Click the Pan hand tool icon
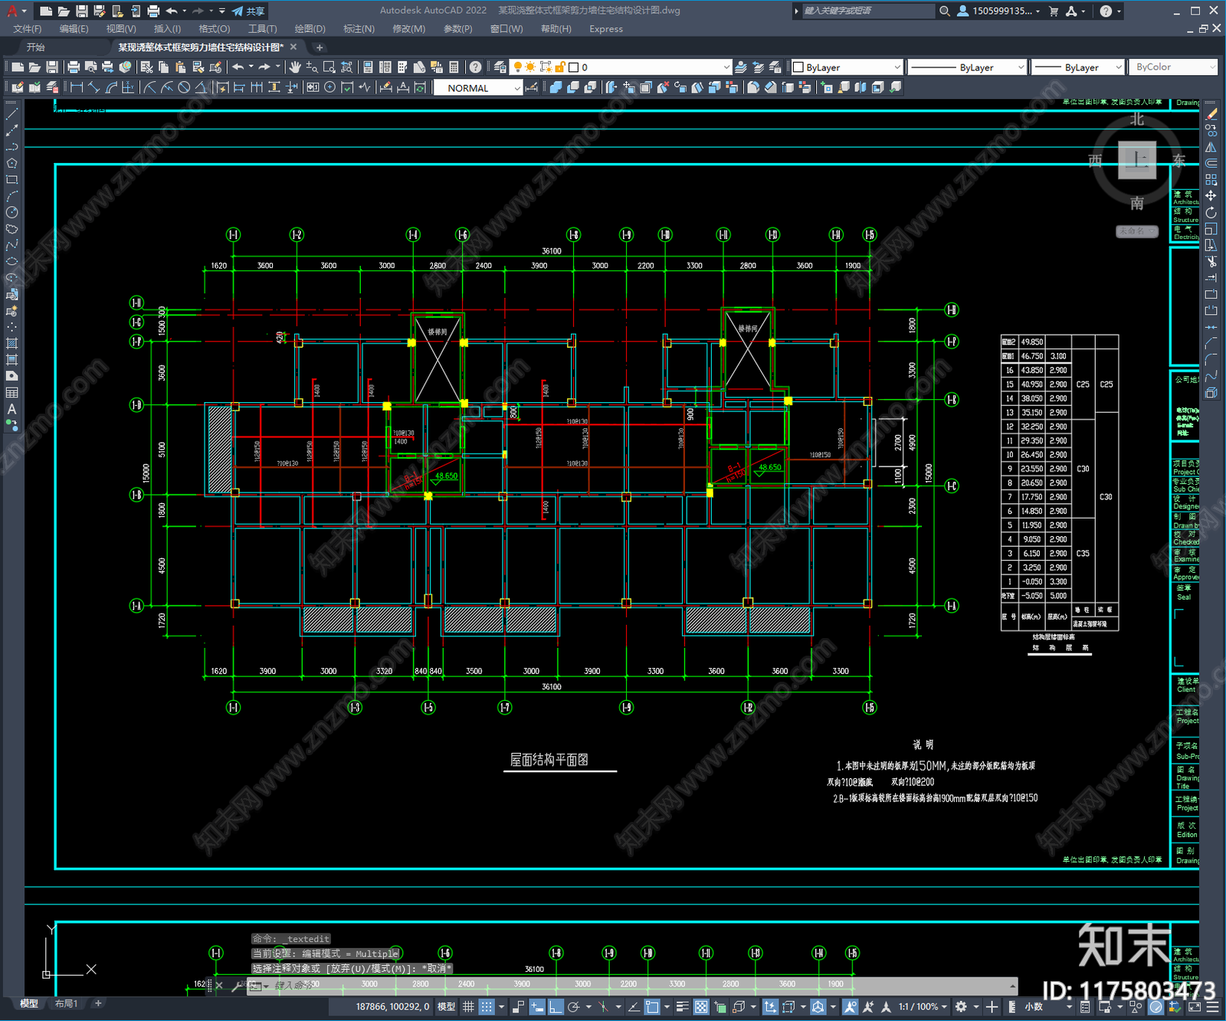1226x1021 pixels. point(295,67)
